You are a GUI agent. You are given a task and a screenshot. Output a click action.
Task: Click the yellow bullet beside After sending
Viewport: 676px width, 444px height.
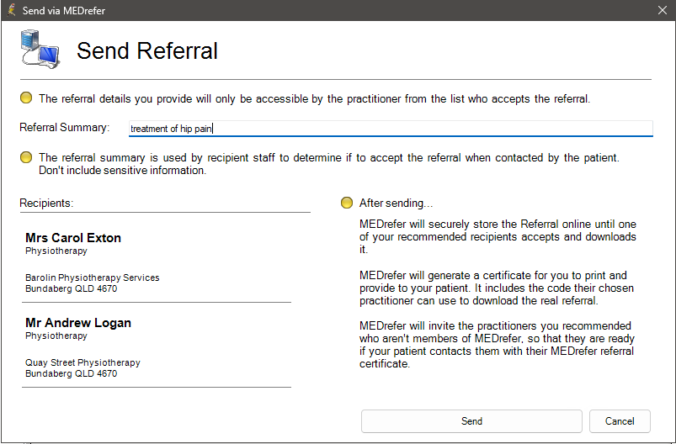(x=347, y=203)
